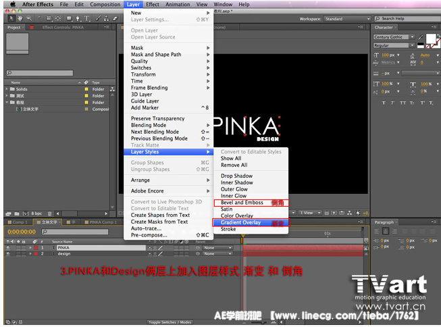Open PINKA layer Parent None dropdown
This screenshot has width=441, height=327.
coord(217,248)
